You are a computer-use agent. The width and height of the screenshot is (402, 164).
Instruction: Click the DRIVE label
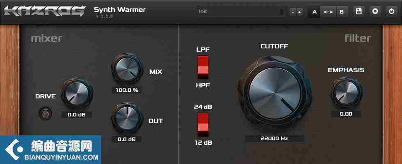(x=46, y=96)
